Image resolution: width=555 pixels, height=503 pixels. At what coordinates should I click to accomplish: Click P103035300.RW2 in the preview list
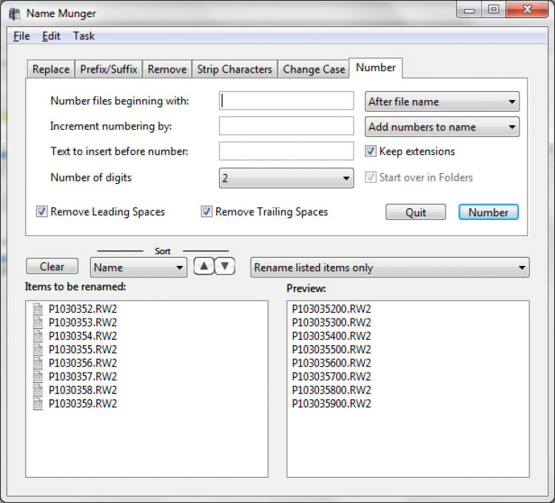pos(332,322)
